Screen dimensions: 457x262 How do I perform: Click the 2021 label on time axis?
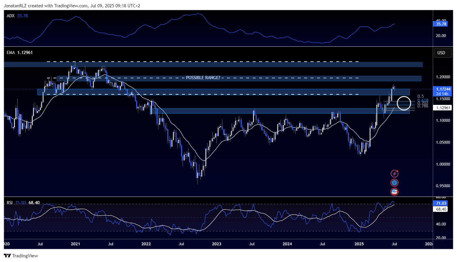[75, 244]
